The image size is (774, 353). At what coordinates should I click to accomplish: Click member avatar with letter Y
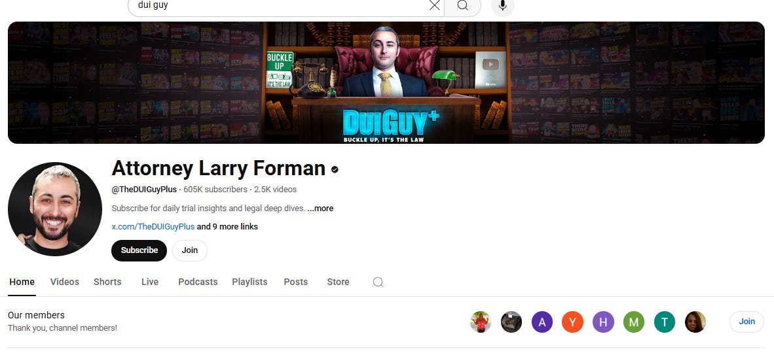coord(572,322)
